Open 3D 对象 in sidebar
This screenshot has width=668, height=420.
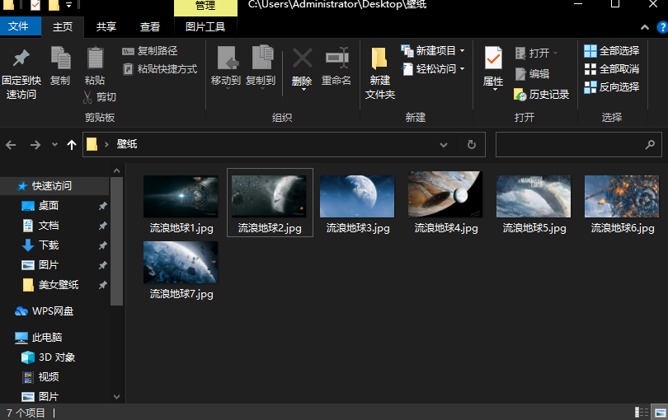pos(57,357)
